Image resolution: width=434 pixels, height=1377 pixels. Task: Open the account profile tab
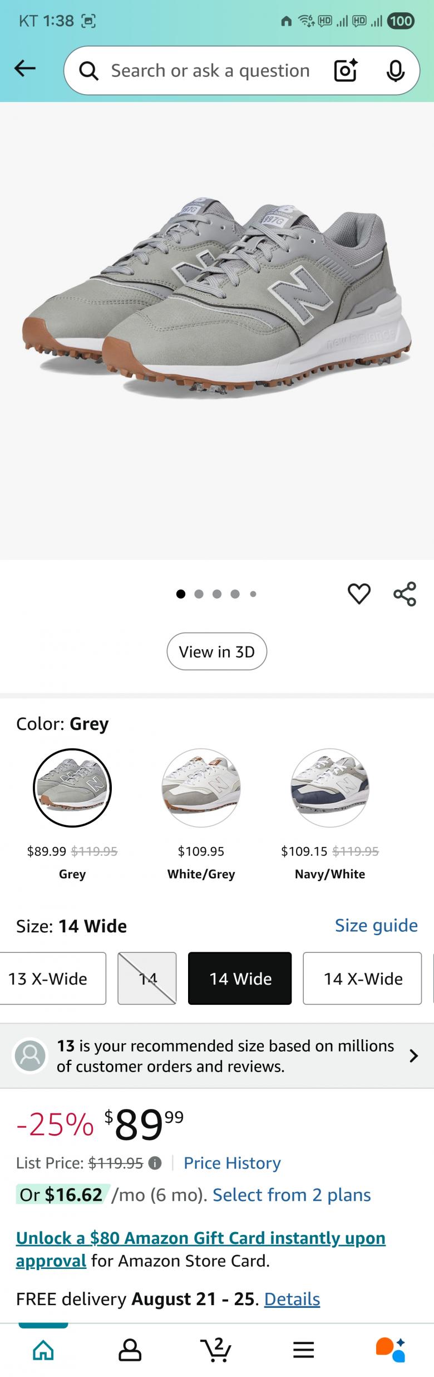(130, 1350)
